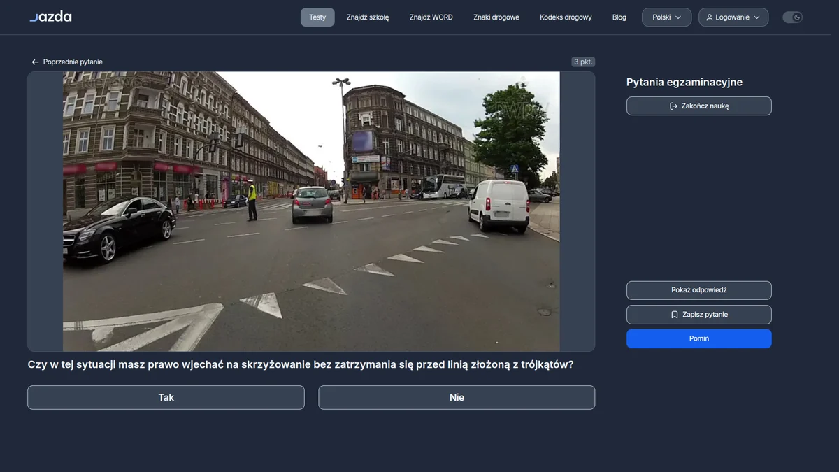Click the 3 pkt. points badge
Image resolution: width=839 pixels, height=472 pixels.
click(583, 62)
